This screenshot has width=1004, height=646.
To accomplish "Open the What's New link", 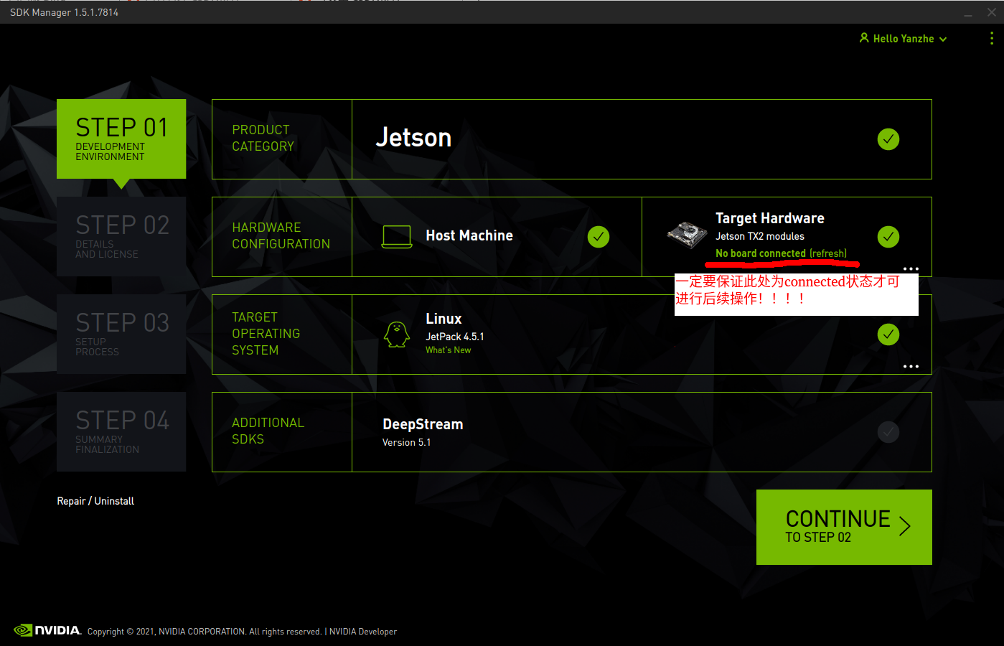I will click(448, 350).
